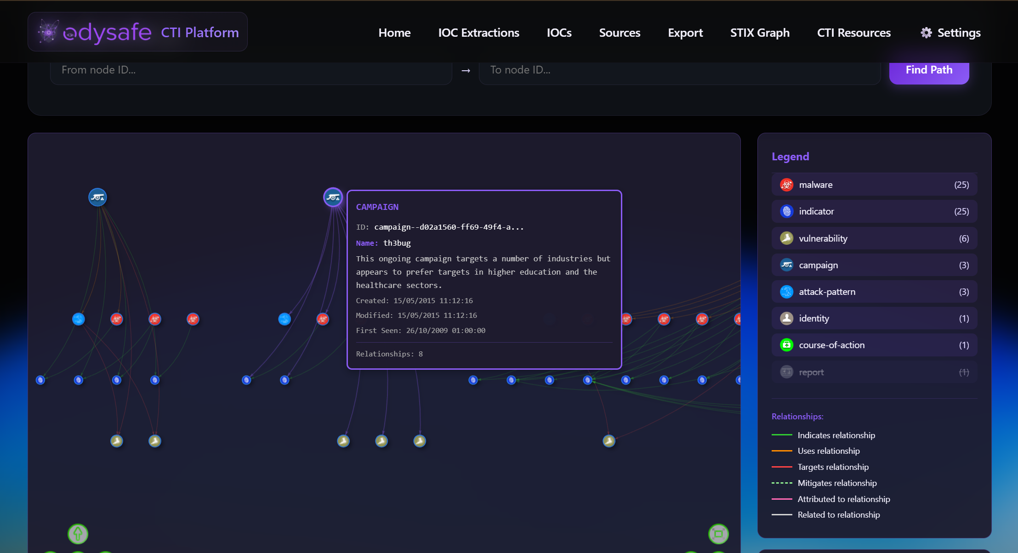Select the vulnerability node at bottom right
The height and width of the screenshot is (553, 1018).
coord(609,441)
